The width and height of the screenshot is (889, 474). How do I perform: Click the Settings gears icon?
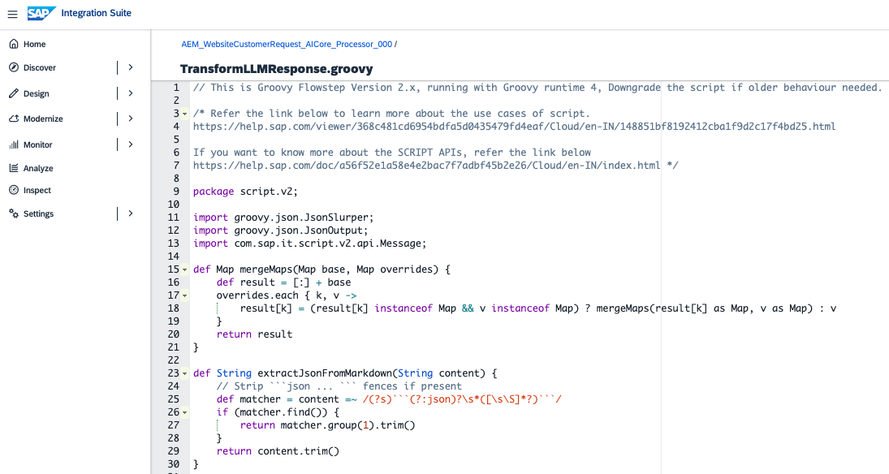click(14, 213)
